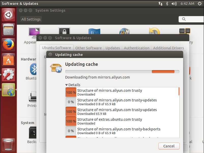Select 'Structure of extras.ubuntu.com trusty' row

[122, 121]
